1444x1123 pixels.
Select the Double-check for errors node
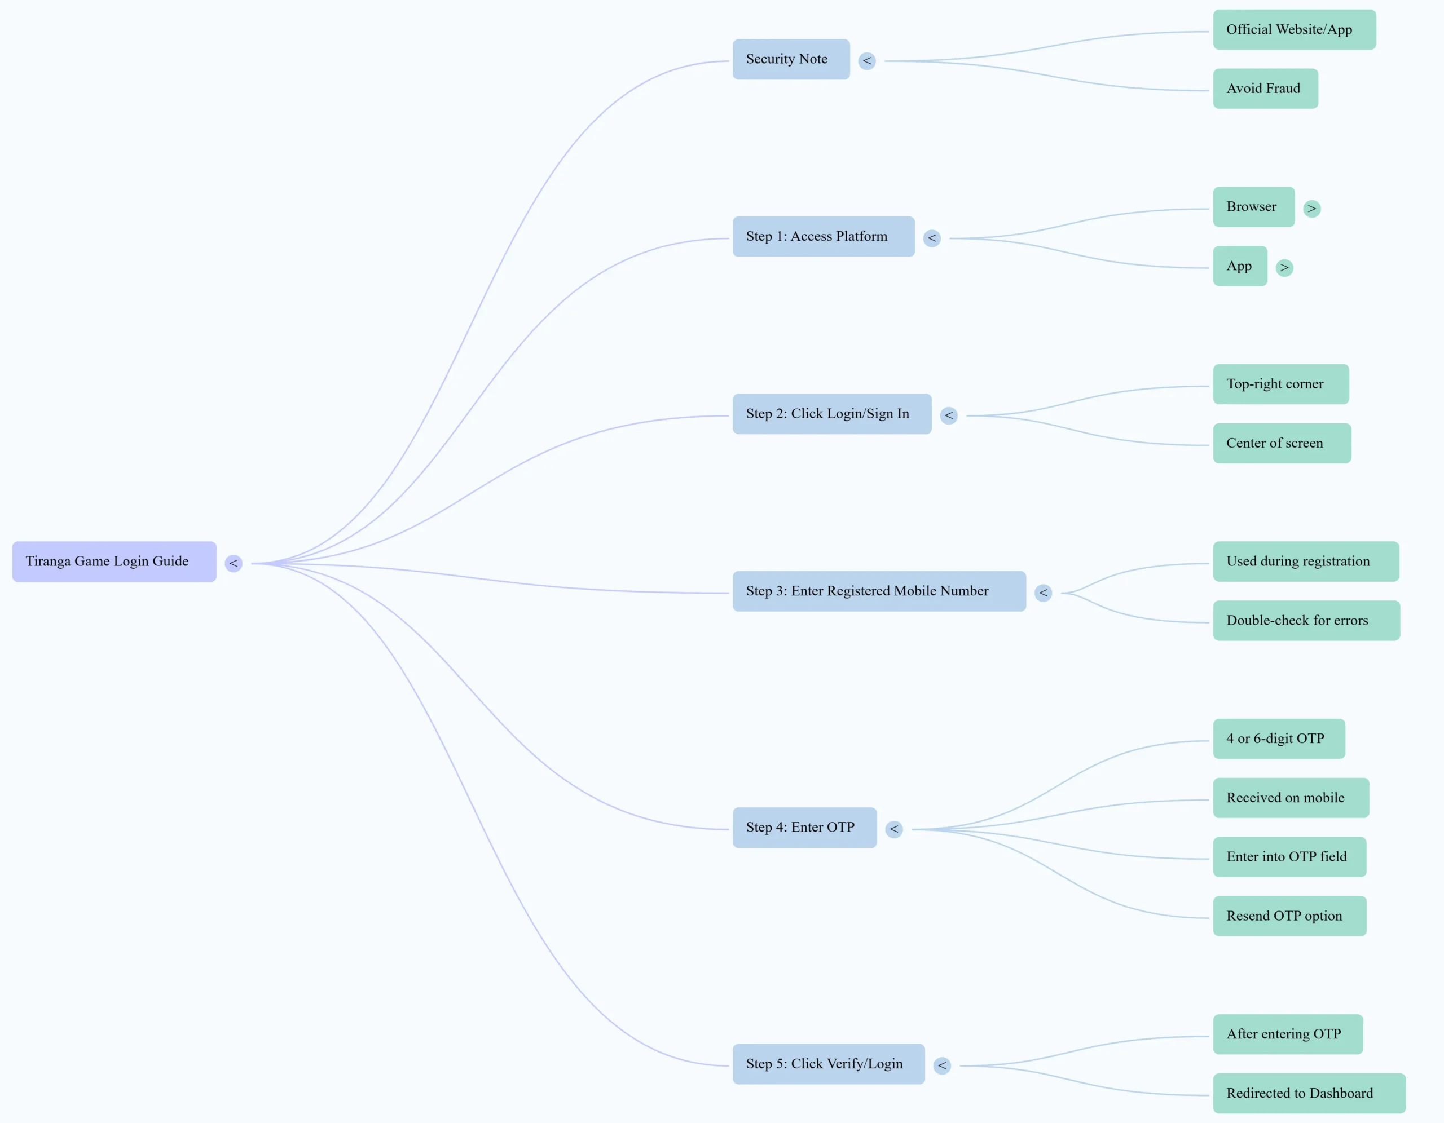1306,621
